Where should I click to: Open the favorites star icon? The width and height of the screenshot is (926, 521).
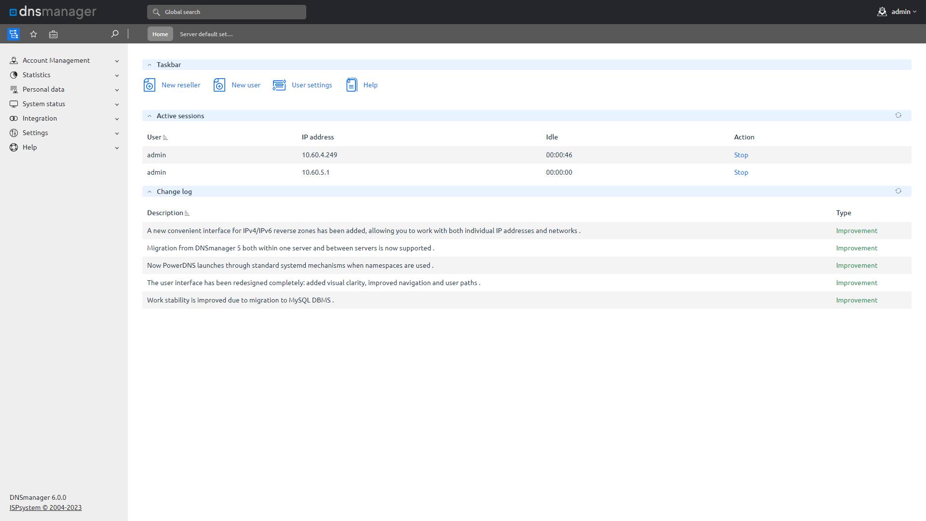pyautogui.click(x=33, y=34)
